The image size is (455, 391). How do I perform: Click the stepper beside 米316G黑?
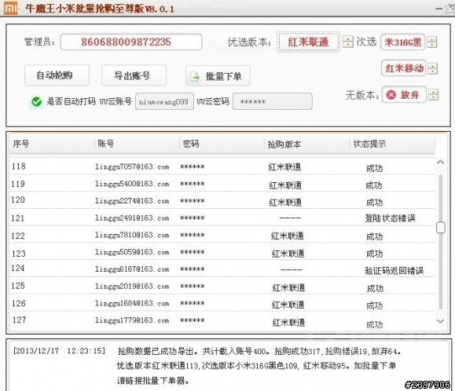[432, 42]
